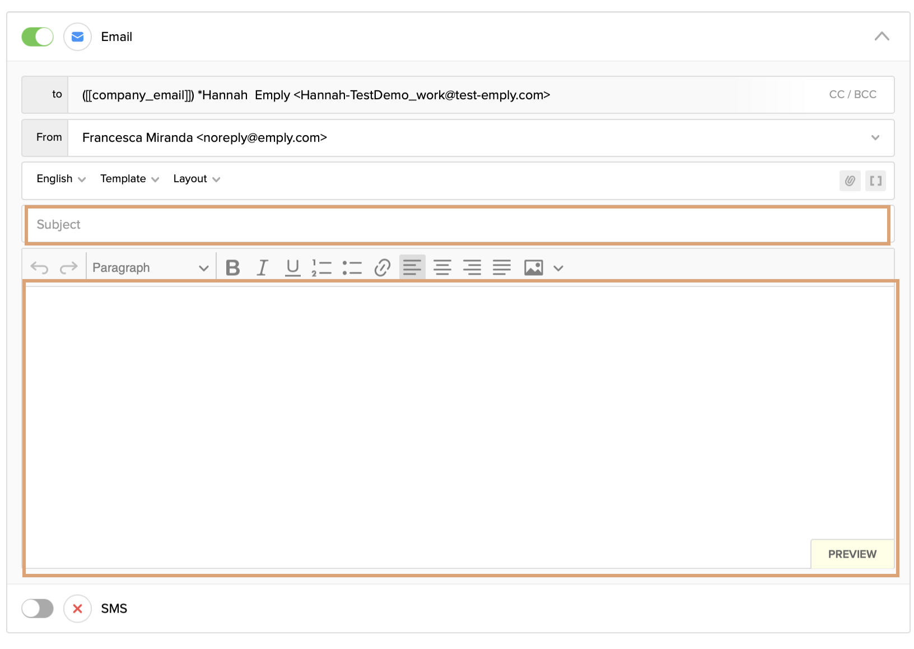Click the undo arrow in the editor
Screen dimensions: 914x649
tap(39, 267)
